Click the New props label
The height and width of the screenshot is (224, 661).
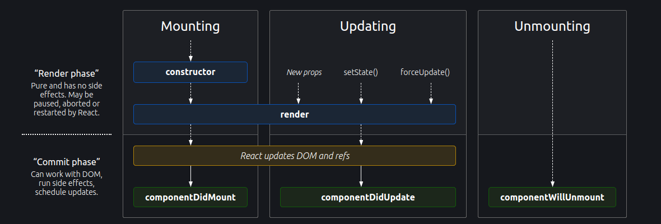[304, 72]
